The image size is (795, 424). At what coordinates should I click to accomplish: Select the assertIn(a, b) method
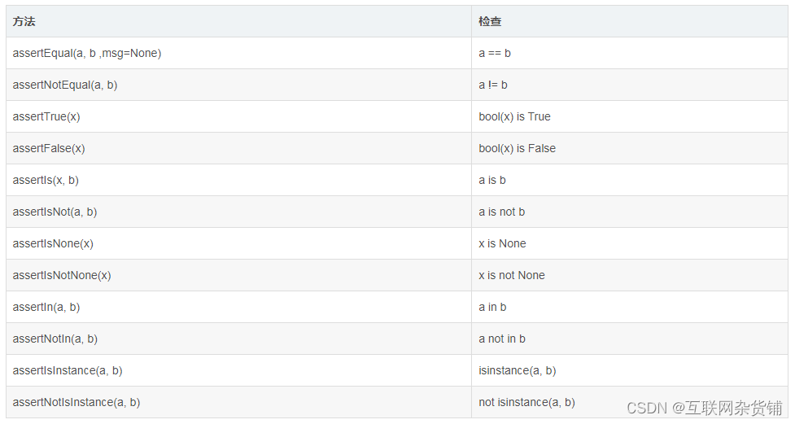[x=46, y=308]
